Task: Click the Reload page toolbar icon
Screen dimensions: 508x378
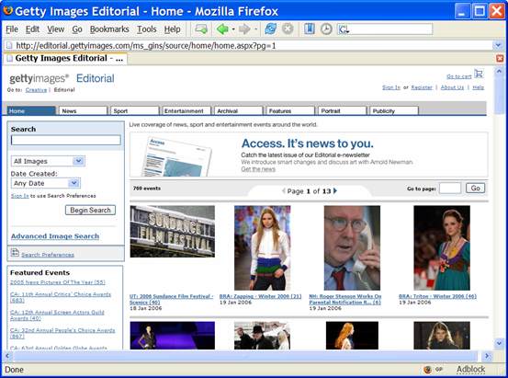Action: (270, 29)
